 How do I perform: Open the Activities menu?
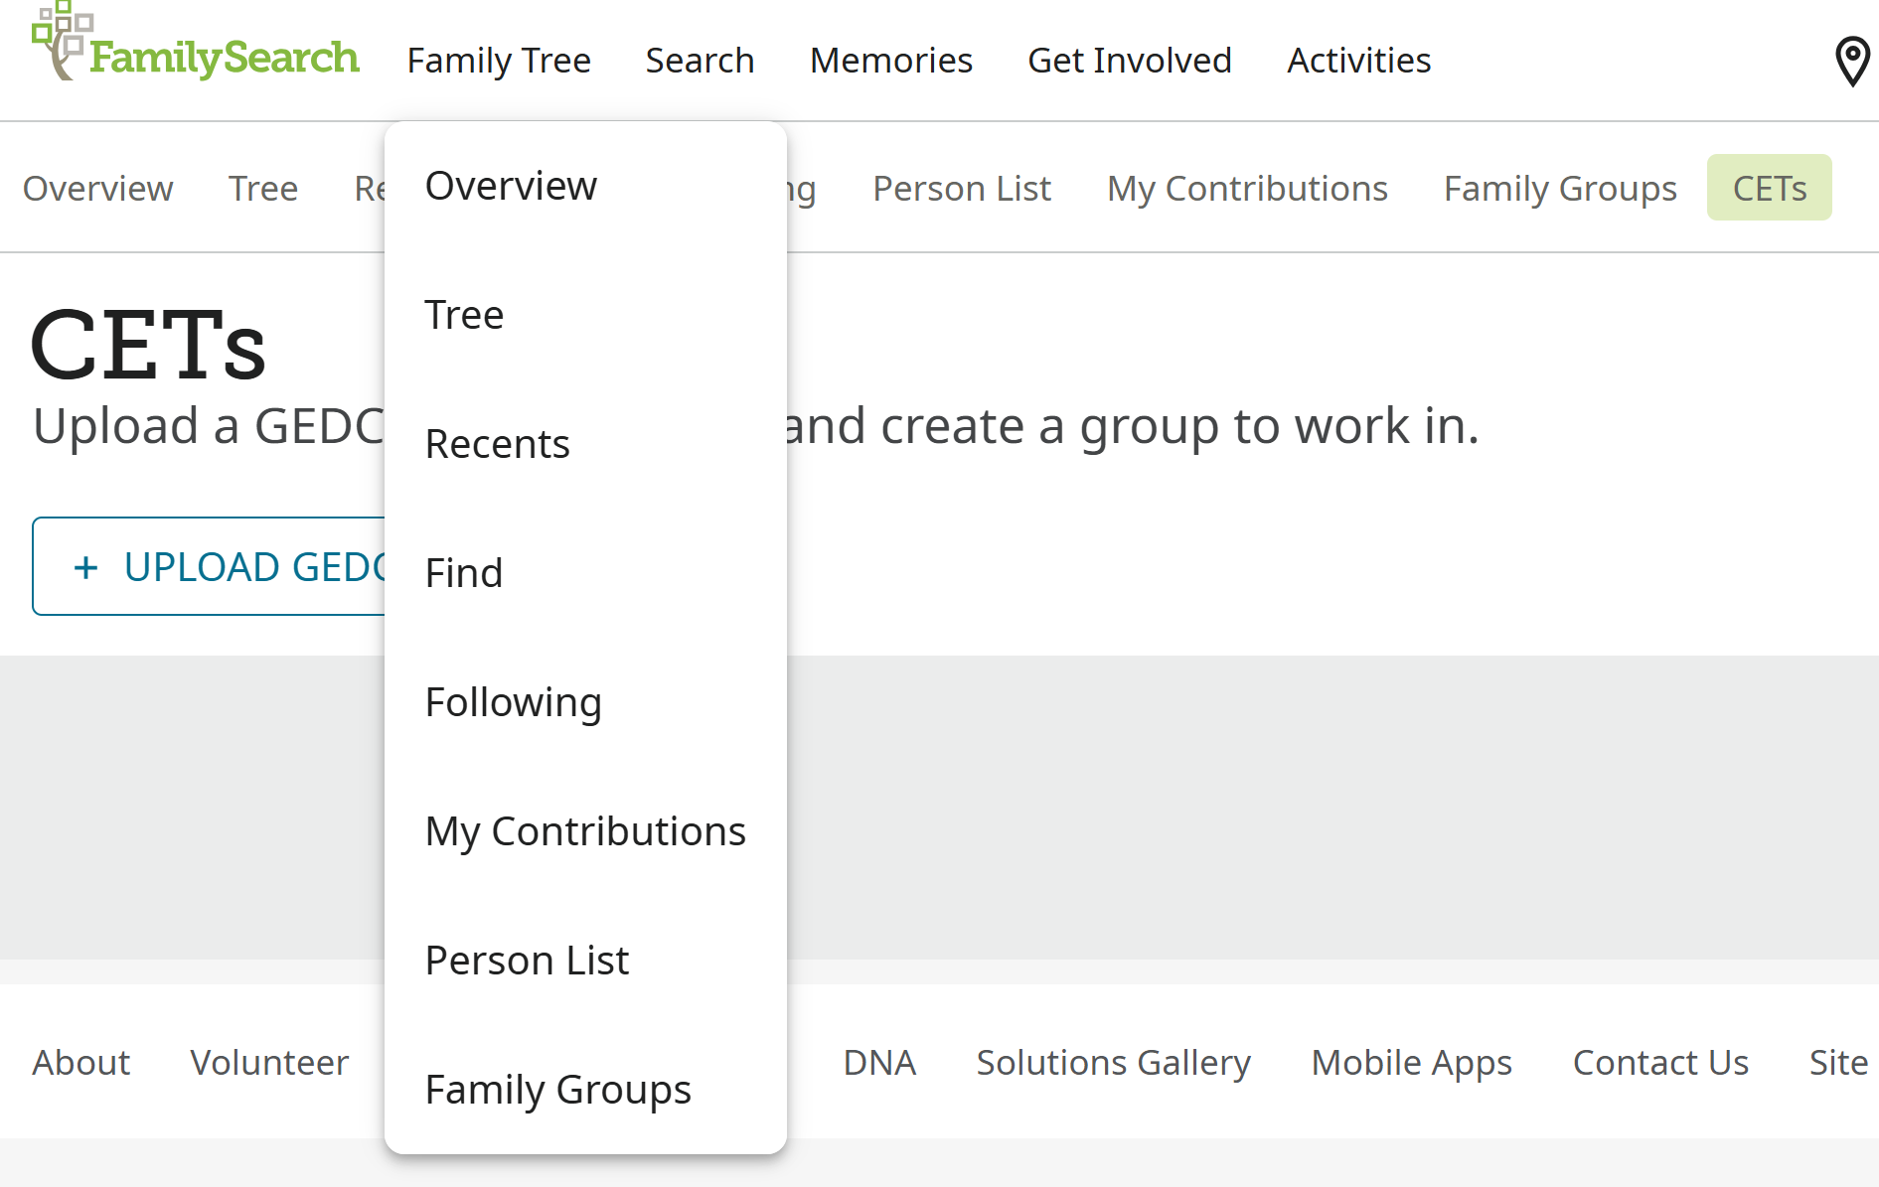[x=1358, y=61]
